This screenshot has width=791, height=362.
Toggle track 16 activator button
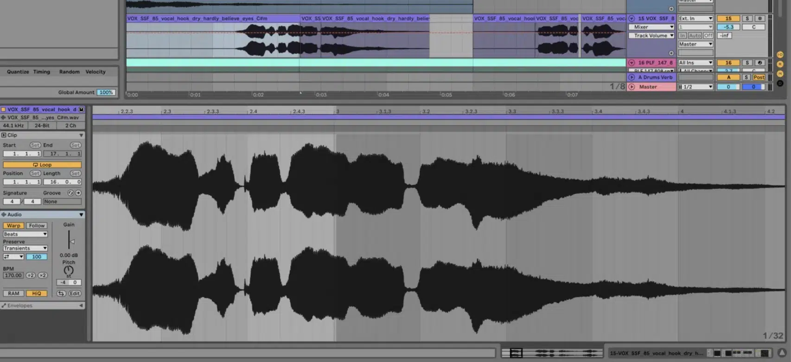coord(728,63)
